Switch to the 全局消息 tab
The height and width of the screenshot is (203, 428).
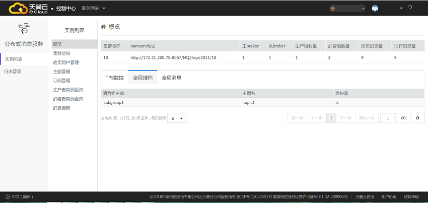(x=171, y=78)
